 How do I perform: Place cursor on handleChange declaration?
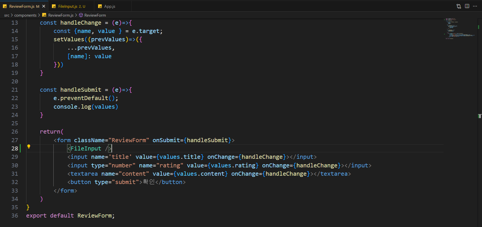pyautogui.click(x=81, y=23)
